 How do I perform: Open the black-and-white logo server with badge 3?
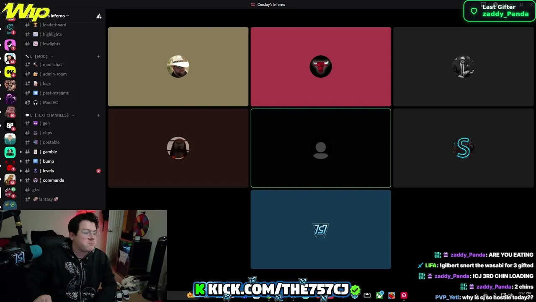[x=10, y=125]
